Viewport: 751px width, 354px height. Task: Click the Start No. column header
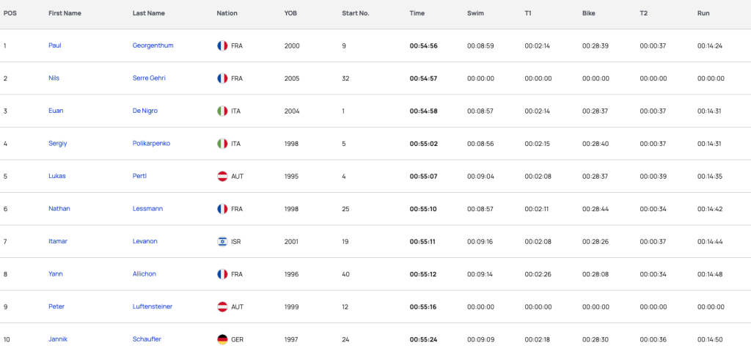coord(356,13)
